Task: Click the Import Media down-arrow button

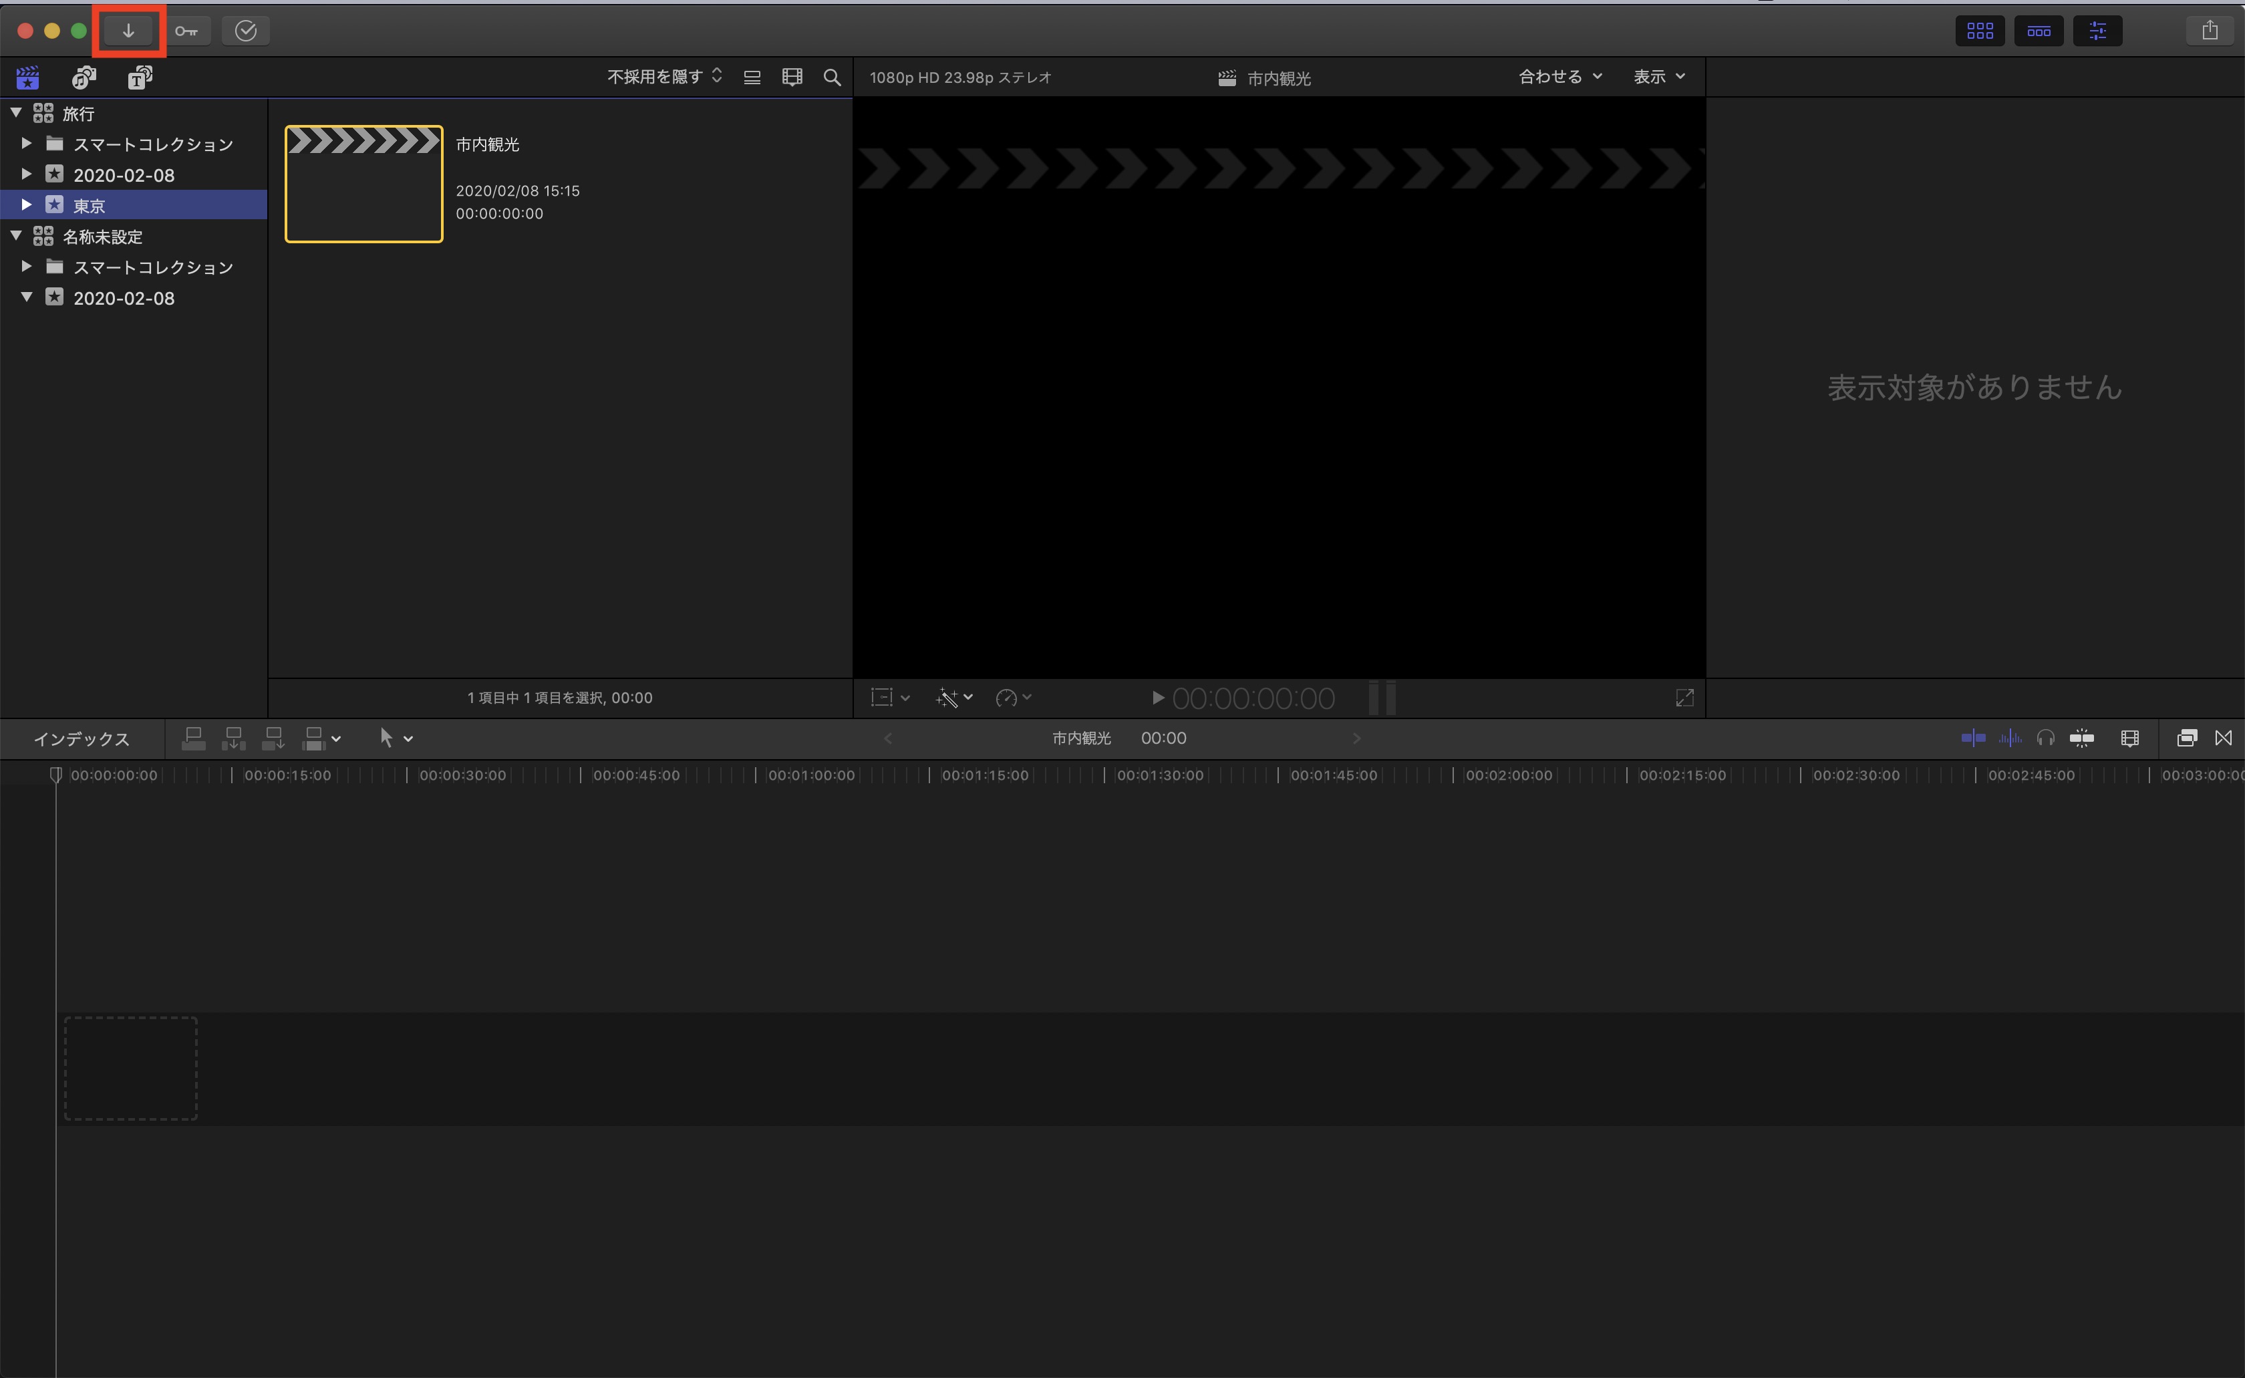Action: (128, 31)
